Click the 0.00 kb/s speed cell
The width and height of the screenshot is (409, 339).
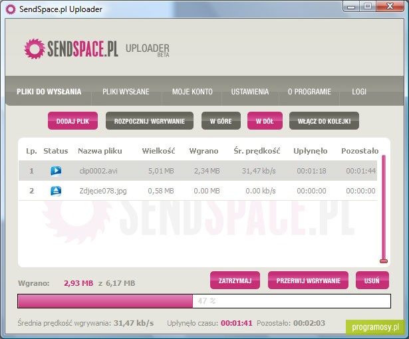[x=261, y=191]
